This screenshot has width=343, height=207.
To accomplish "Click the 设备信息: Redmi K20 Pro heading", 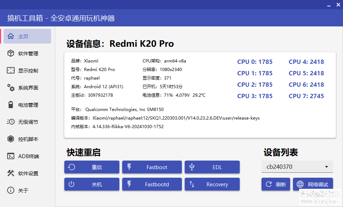I will pyautogui.click(x=120, y=44).
